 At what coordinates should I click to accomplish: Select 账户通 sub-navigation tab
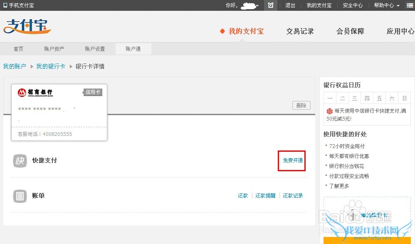[133, 49]
